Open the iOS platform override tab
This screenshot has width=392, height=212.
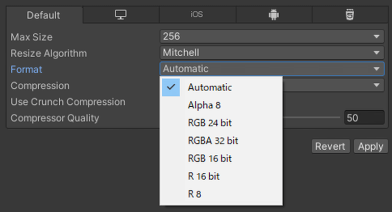point(197,15)
